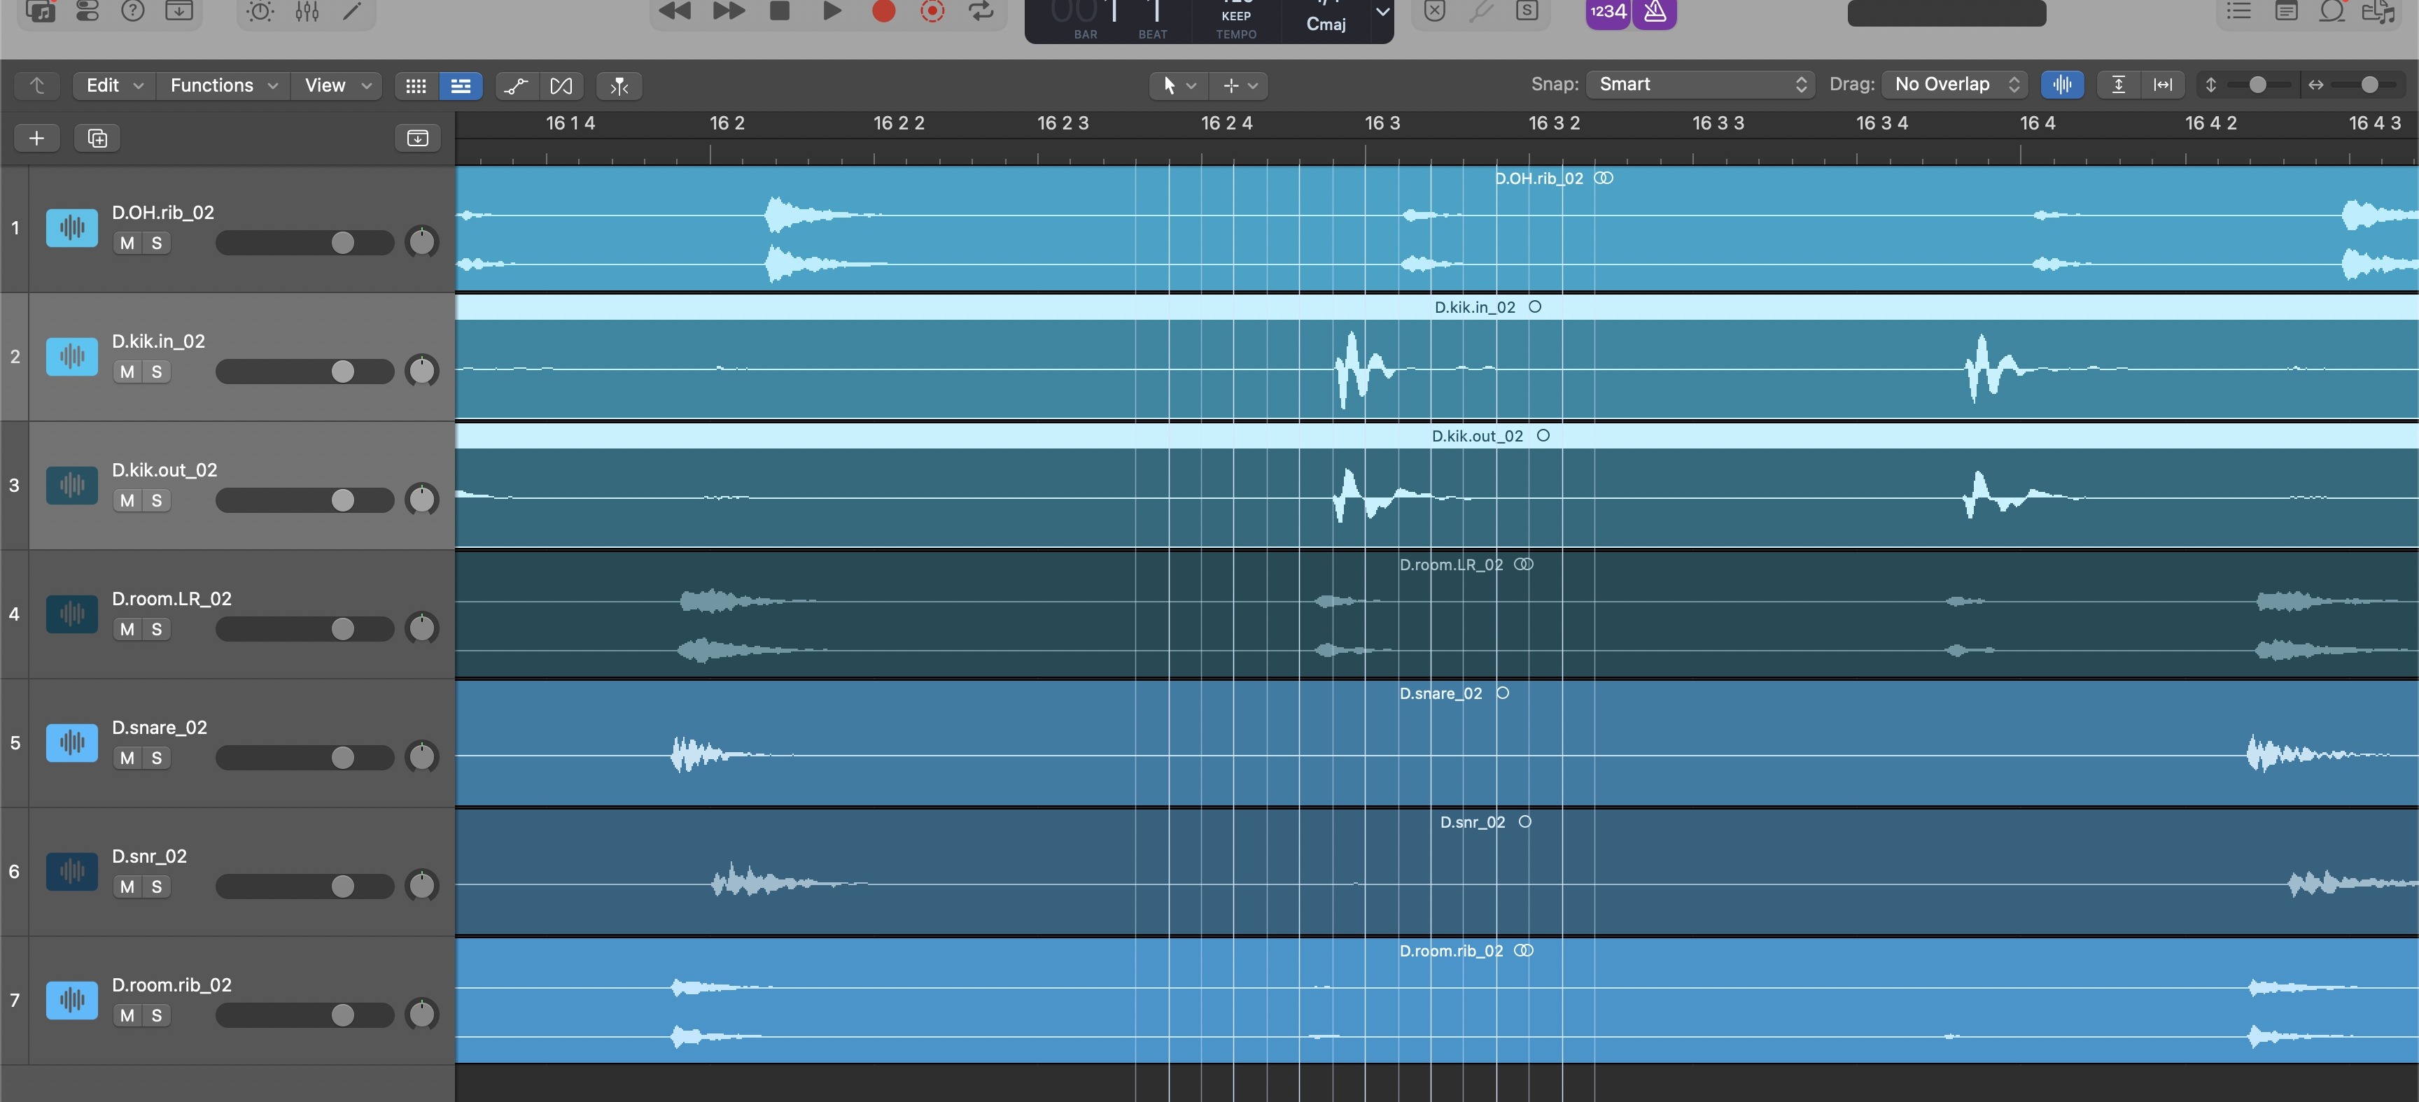Toggle the Solo button in the control bar

tap(1528, 10)
